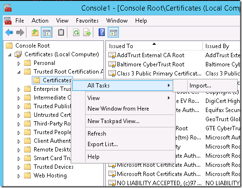Click the Certificates (Local Computer) snap-in icon
The image size is (242, 188).
18,54
